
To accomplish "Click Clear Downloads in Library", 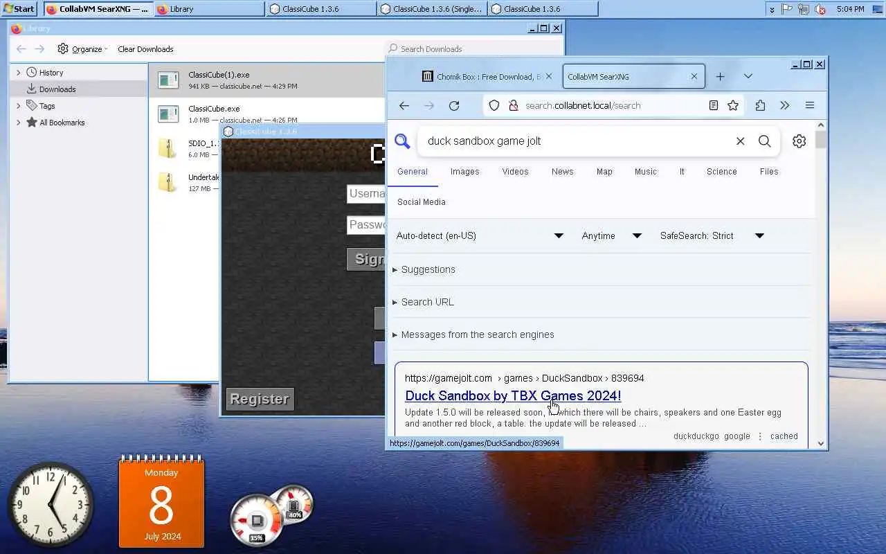I will pyautogui.click(x=145, y=49).
